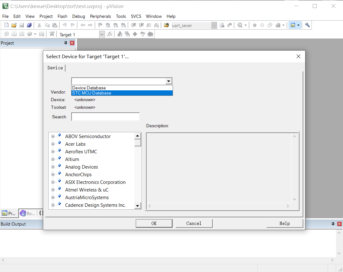Expand the ABOV Semiconductor vendor node
The height and width of the screenshot is (272, 343).
pyautogui.click(x=53, y=136)
